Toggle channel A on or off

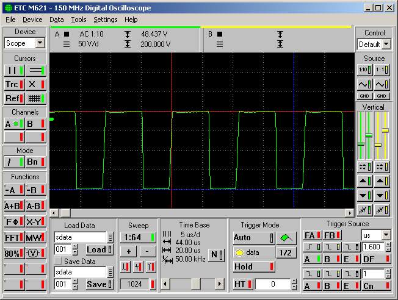pos(13,124)
